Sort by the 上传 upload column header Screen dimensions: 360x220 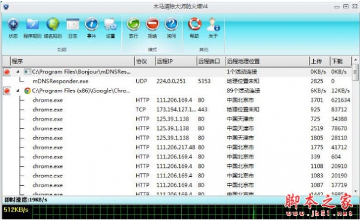(x=319, y=61)
